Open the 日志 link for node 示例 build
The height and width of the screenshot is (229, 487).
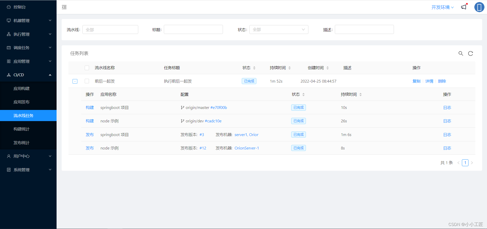point(447,121)
